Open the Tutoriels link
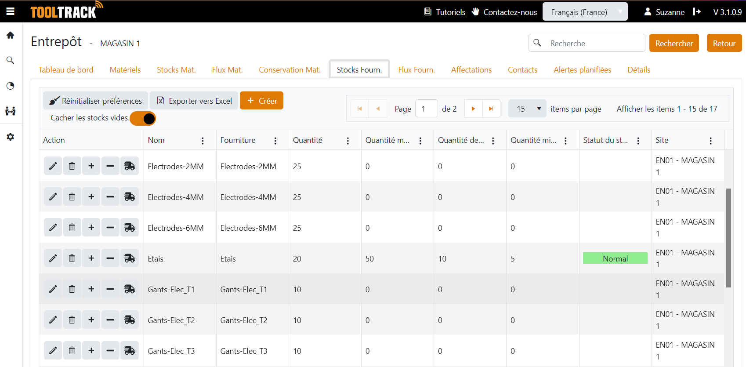 [445, 12]
